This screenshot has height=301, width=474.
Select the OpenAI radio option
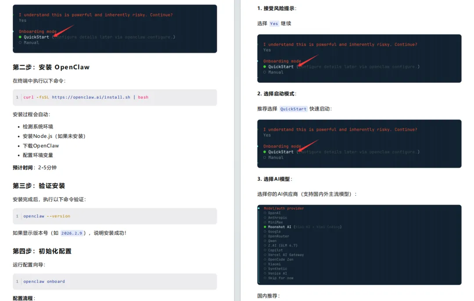[272, 213]
